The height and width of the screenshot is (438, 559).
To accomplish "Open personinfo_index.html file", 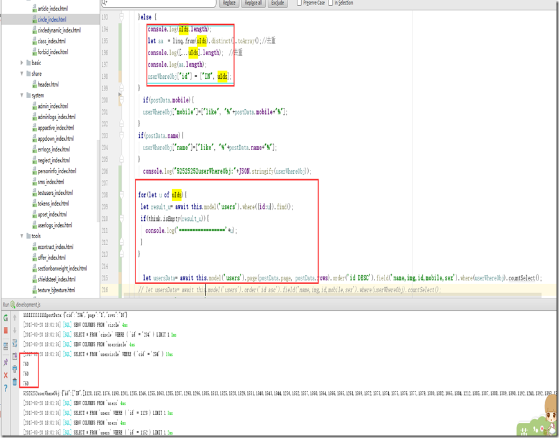I will [57, 171].
